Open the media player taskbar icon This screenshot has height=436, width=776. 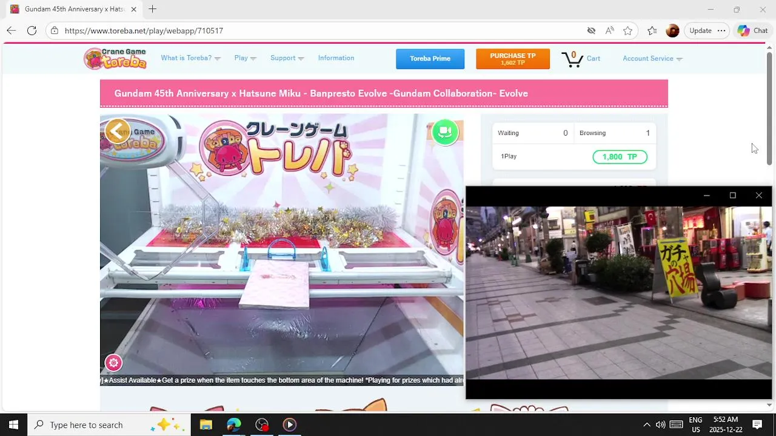coord(289,424)
